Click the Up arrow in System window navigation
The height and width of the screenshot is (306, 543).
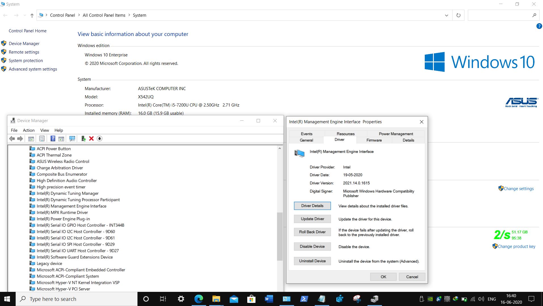pyautogui.click(x=32, y=15)
